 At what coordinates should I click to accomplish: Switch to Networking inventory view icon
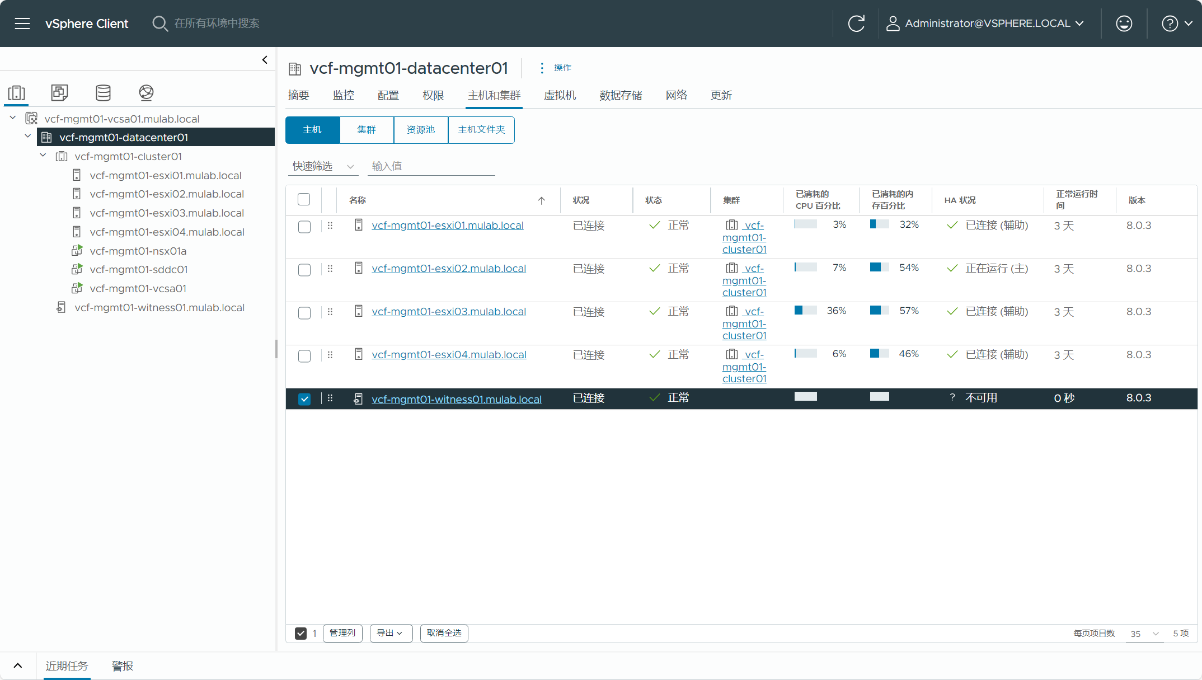tap(146, 92)
